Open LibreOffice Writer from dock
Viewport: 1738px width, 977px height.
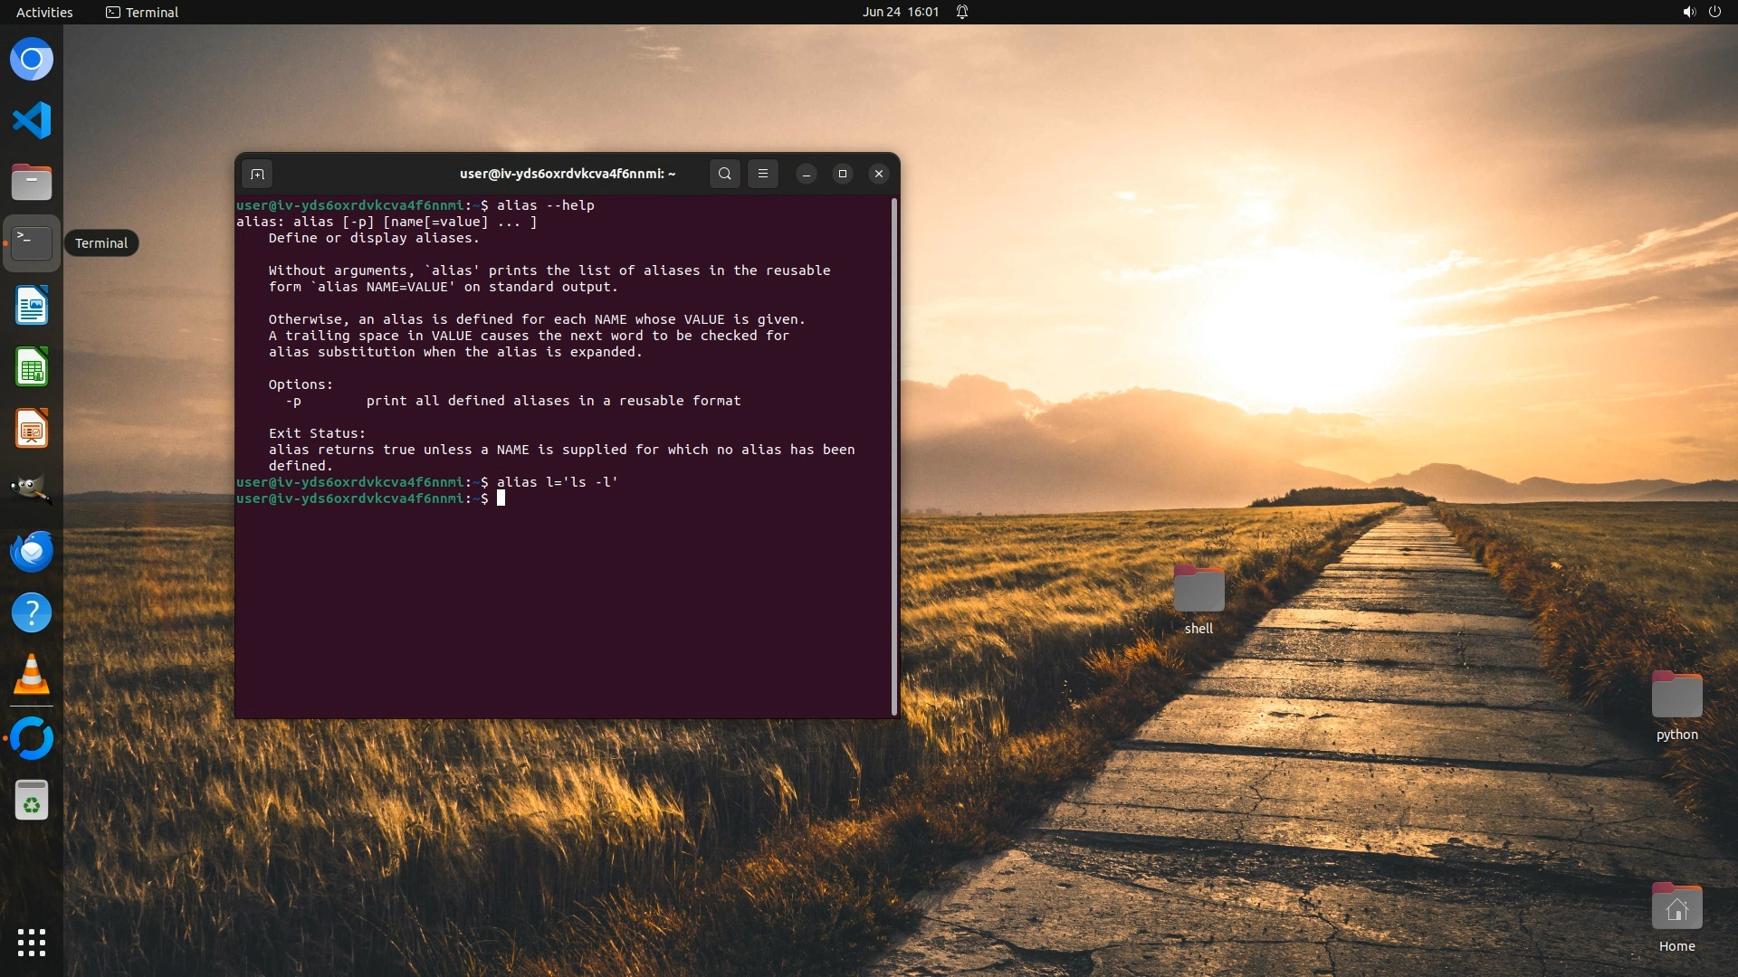[32, 306]
